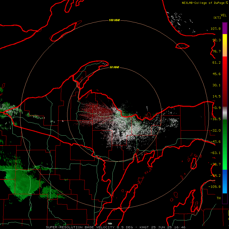Click the 100 NMI range ring label

point(114,20)
